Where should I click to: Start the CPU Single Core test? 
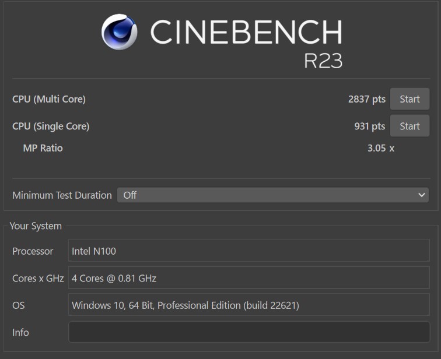click(x=409, y=126)
